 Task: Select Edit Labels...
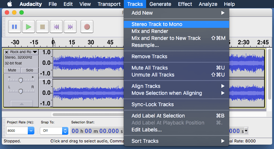(176, 130)
